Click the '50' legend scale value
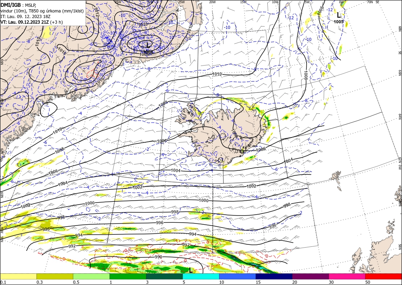The height and width of the screenshot is (285, 402). click(368, 282)
